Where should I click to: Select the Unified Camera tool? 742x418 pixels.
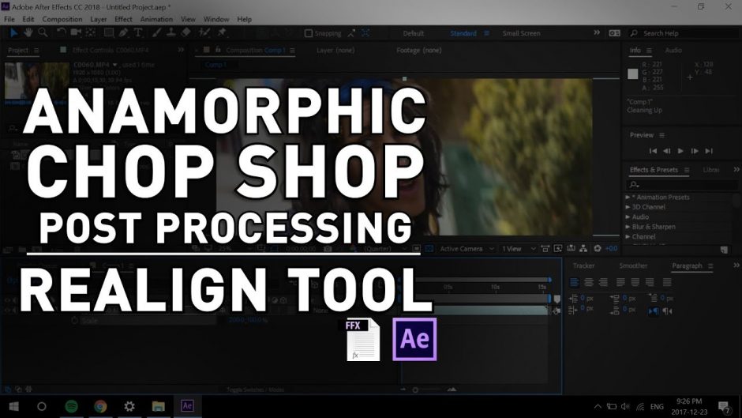coord(76,32)
